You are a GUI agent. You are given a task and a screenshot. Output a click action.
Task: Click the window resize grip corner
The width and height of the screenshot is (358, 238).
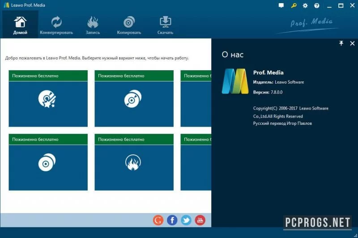(x=355, y=235)
